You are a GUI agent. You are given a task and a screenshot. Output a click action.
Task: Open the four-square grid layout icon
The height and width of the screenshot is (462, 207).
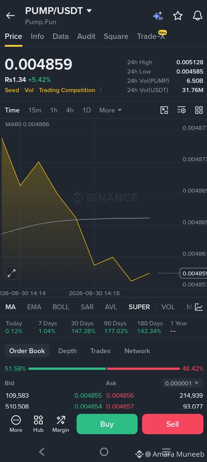199,110
